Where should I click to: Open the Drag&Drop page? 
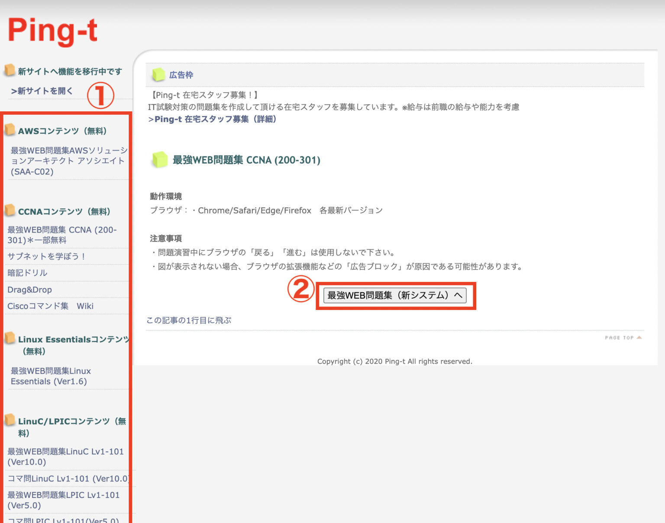click(30, 289)
